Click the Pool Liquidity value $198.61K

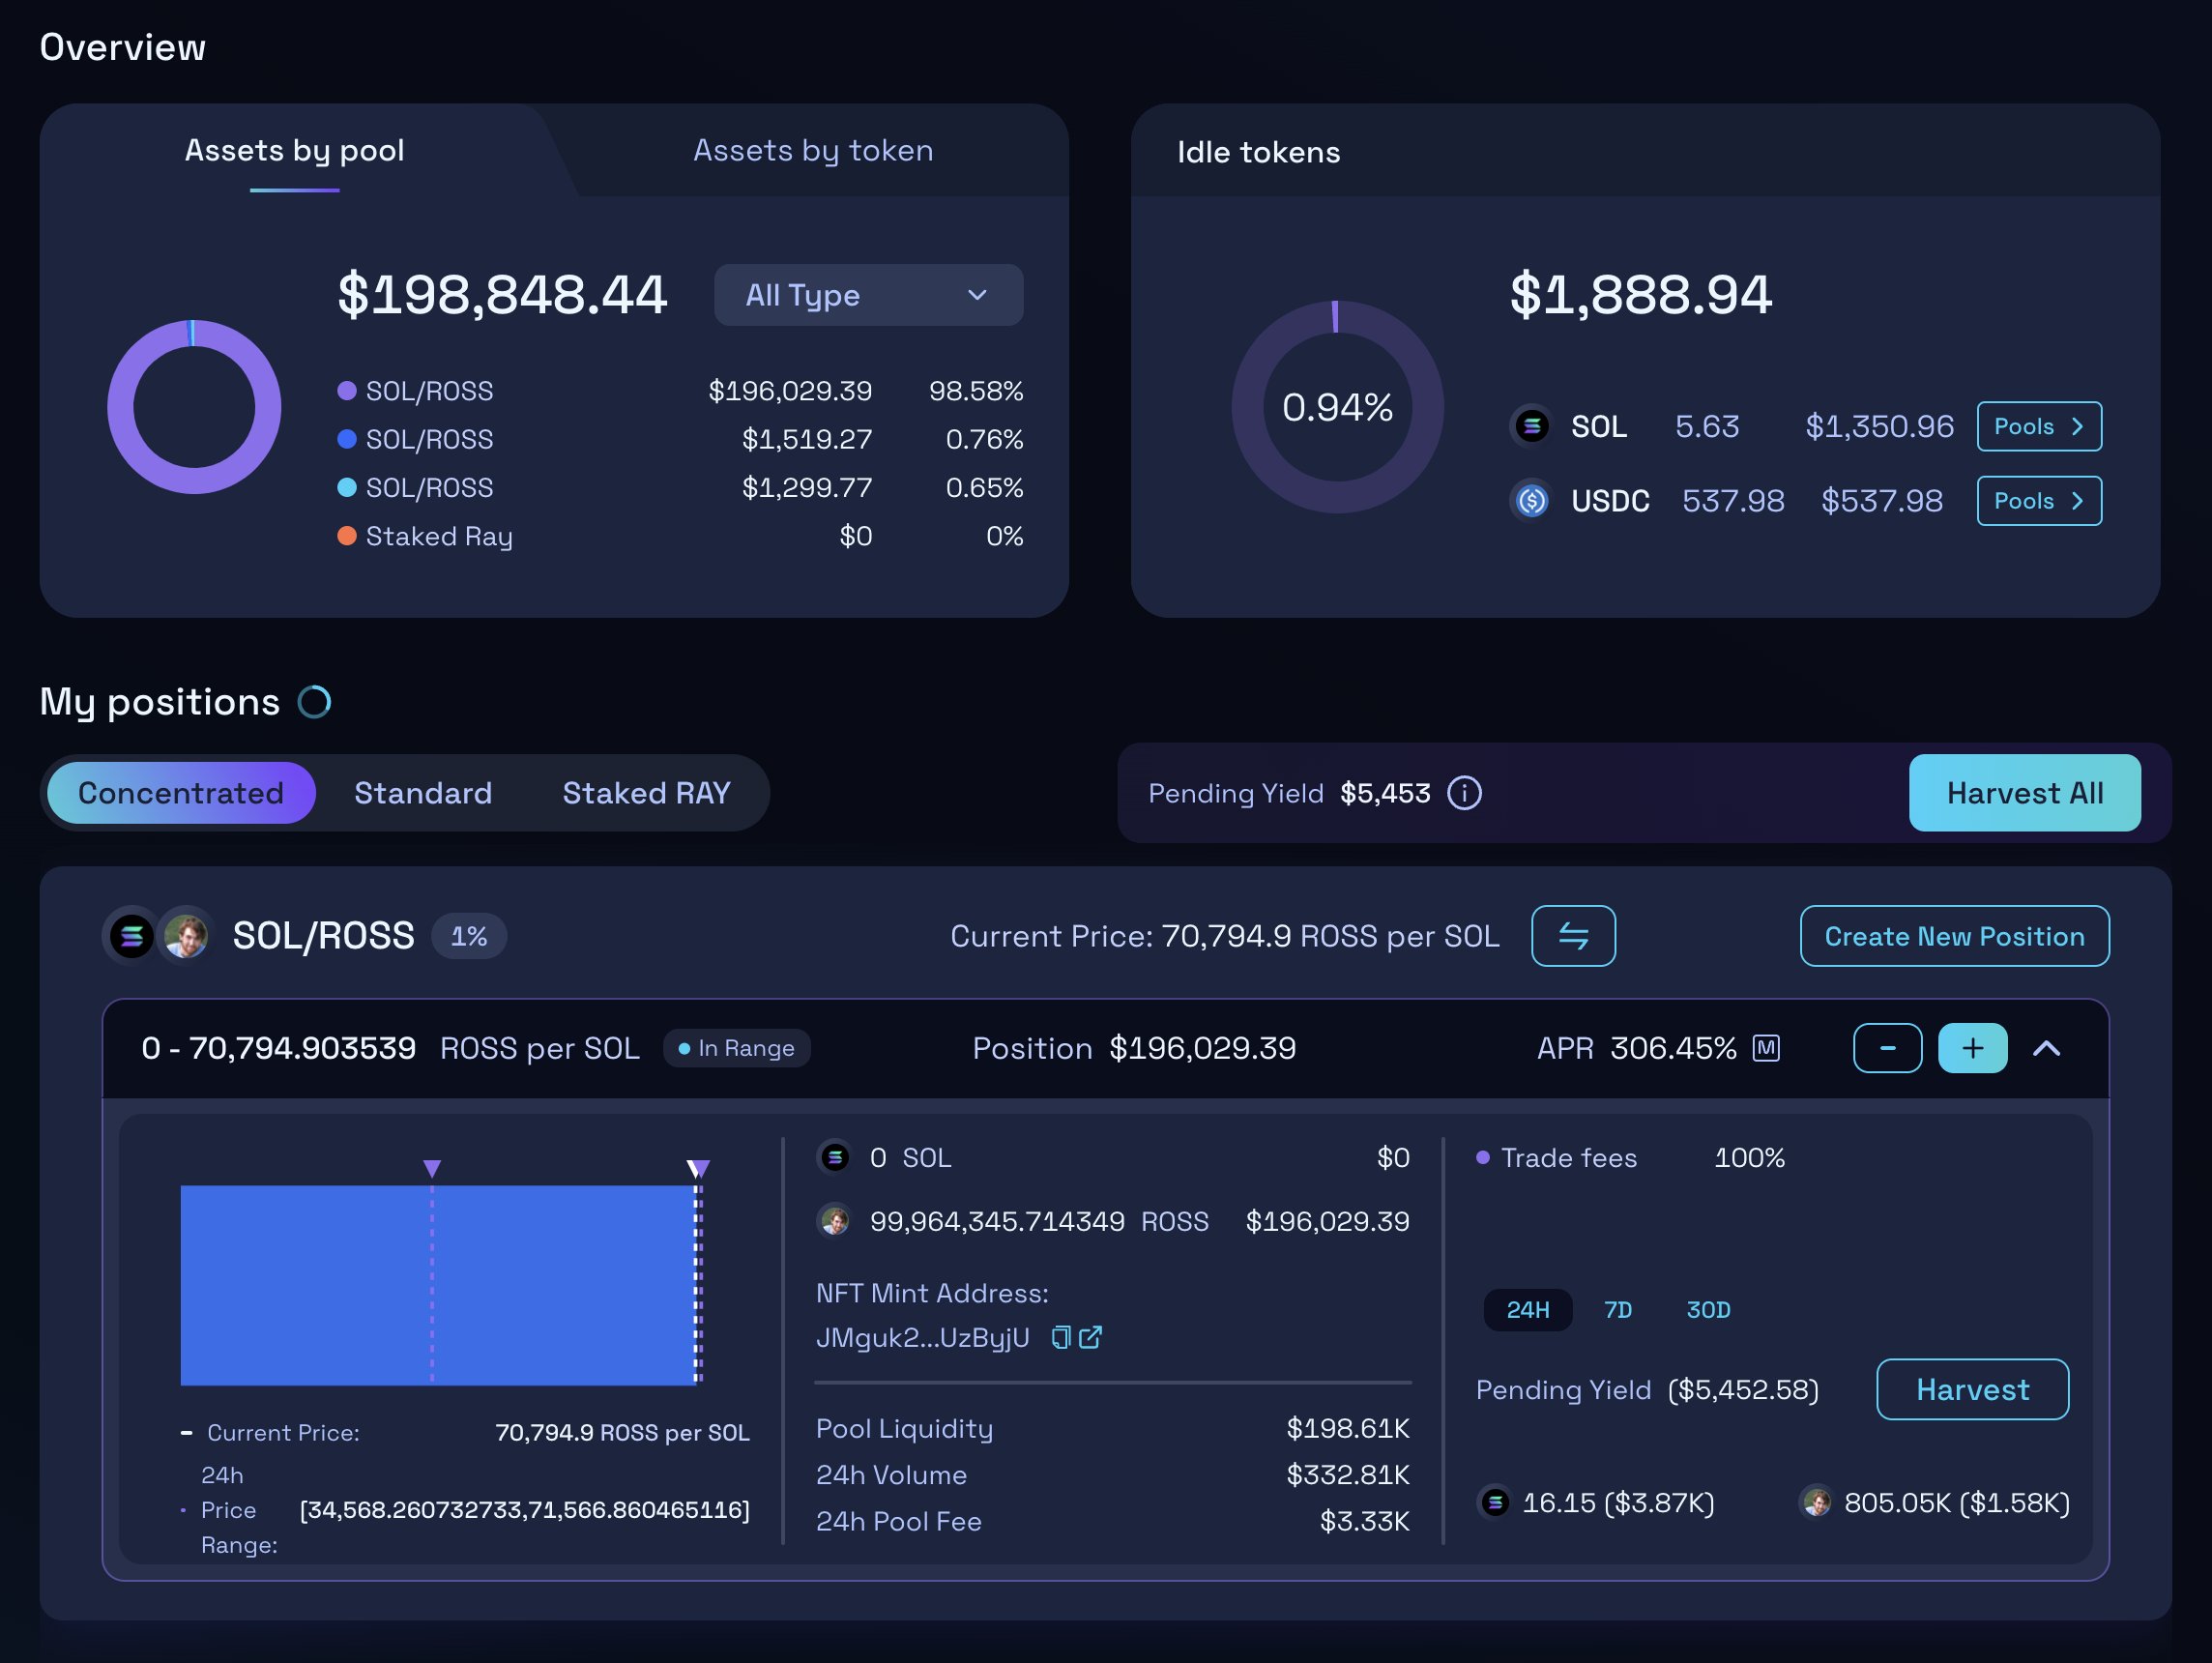click(x=1347, y=1428)
